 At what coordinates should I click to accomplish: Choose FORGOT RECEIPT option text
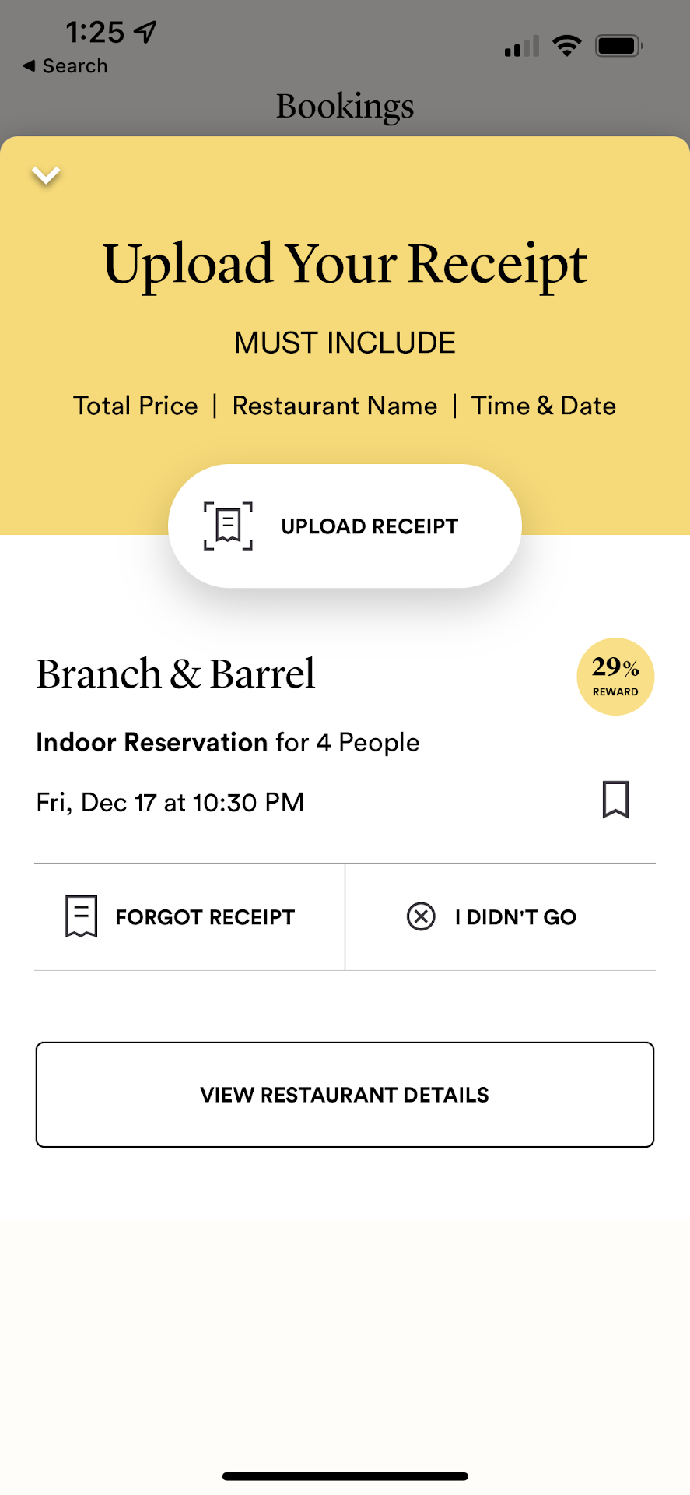[x=205, y=917]
